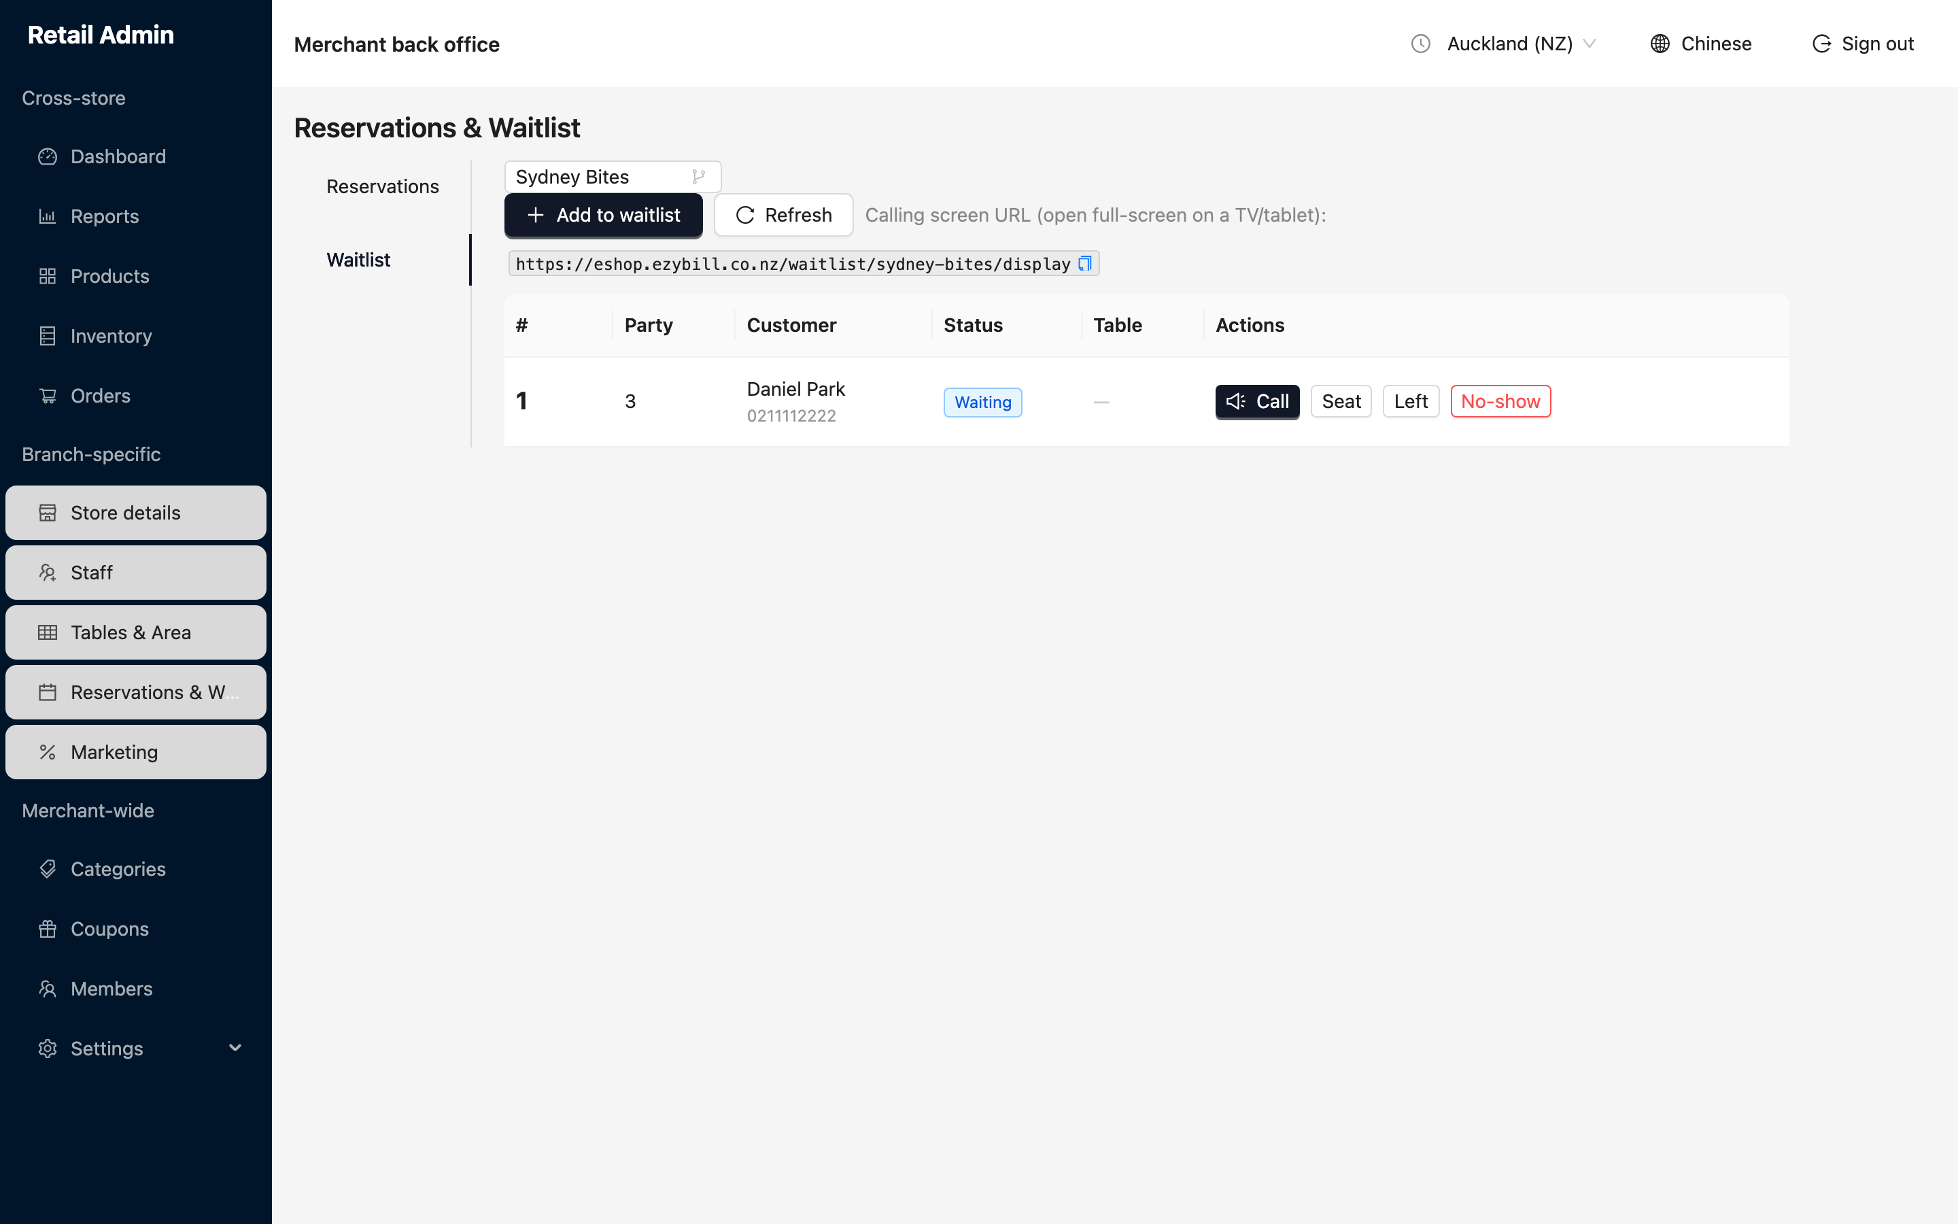Click the Tables & Area table icon
The image size is (1958, 1224).
(x=48, y=632)
